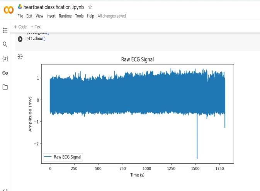
Task: Add a new code cell with + Code
Action: point(20,27)
